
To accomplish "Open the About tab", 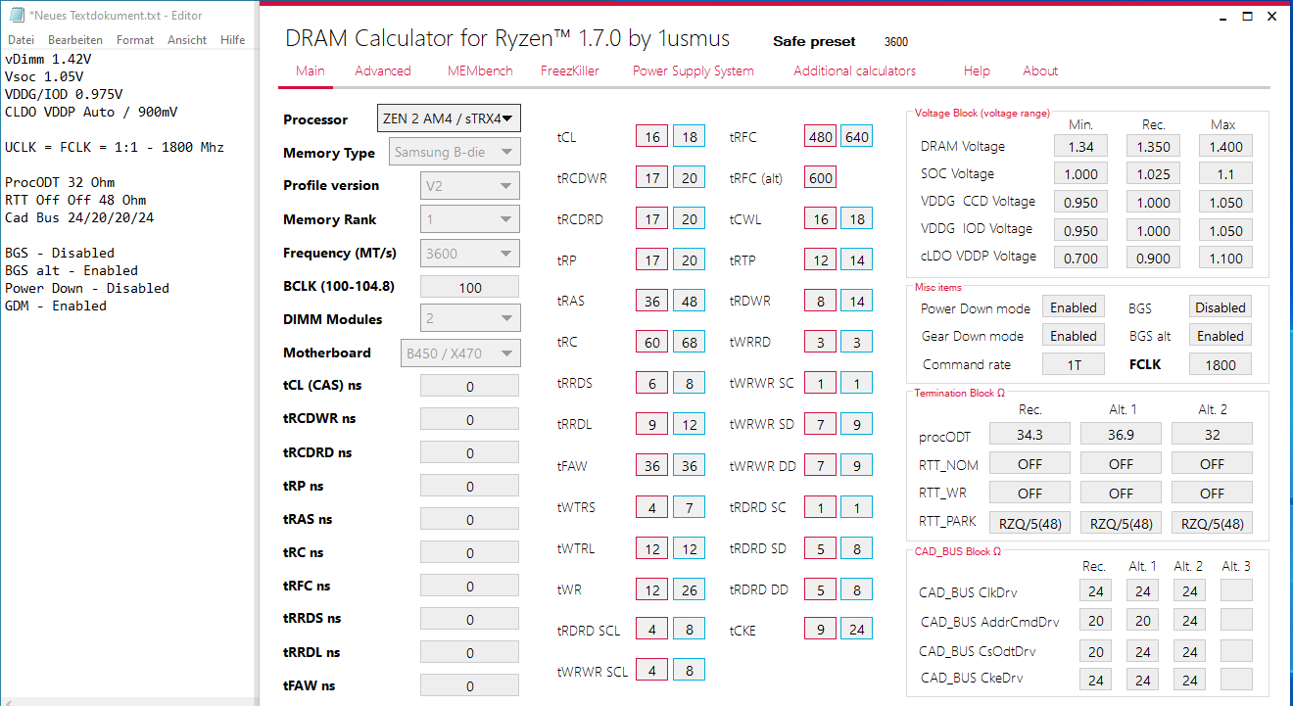I will point(1040,71).
